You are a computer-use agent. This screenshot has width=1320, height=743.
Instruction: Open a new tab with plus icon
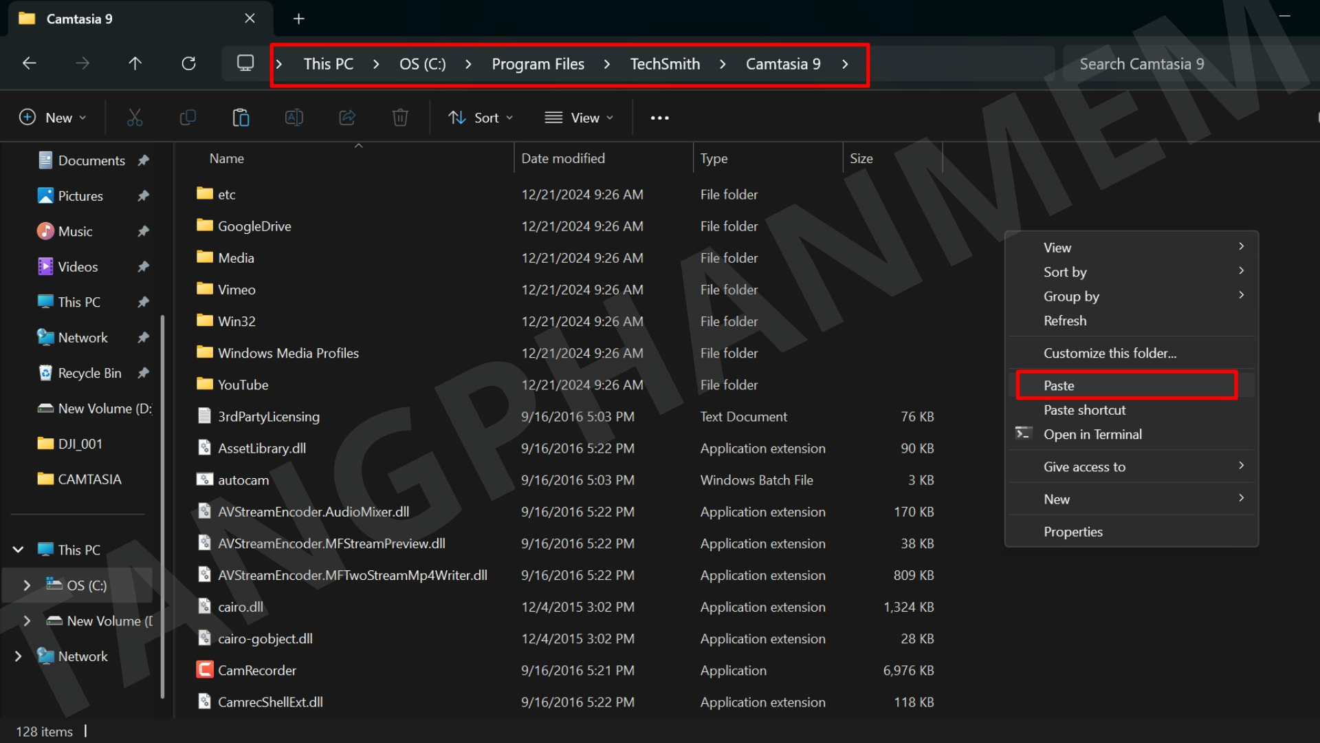(x=298, y=19)
